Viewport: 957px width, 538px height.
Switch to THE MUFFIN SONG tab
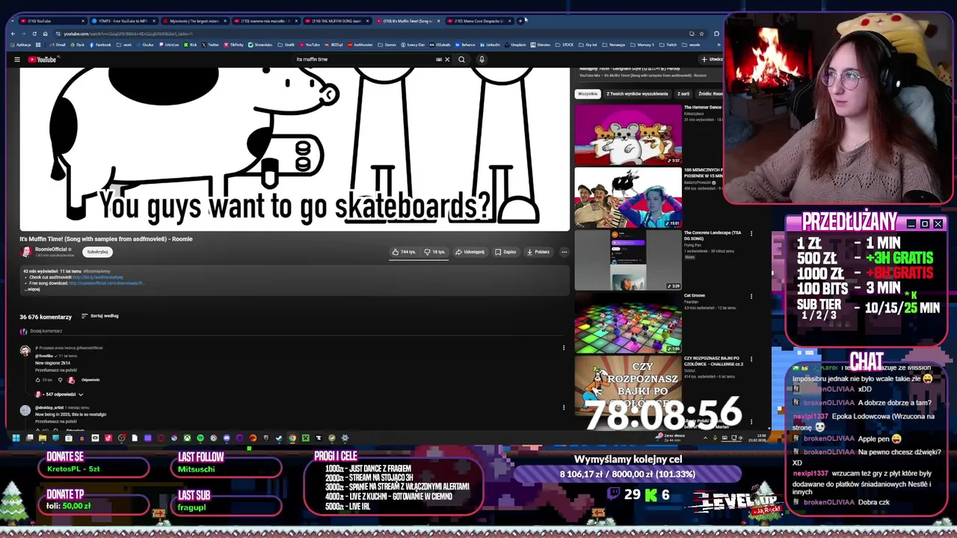point(336,21)
